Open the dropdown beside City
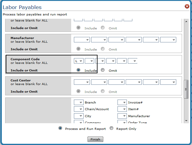This screenshot has height=145, width=192. [x=78, y=116]
